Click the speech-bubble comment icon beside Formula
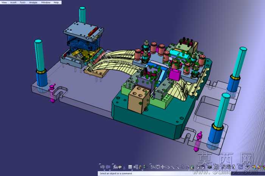265x176 pixels. pos(120,167)
